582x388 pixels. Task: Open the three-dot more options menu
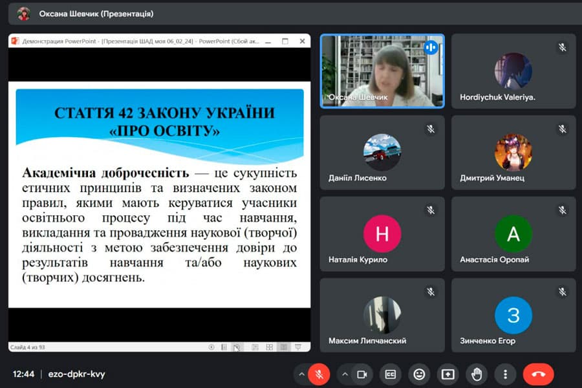click(x=505, y=374)
